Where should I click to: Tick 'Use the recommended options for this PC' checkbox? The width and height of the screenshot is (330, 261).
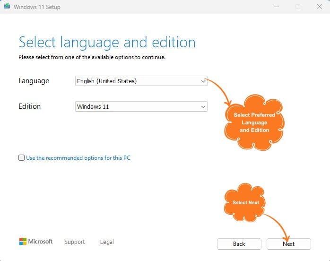pyautogui.click(x=21, y=157)
